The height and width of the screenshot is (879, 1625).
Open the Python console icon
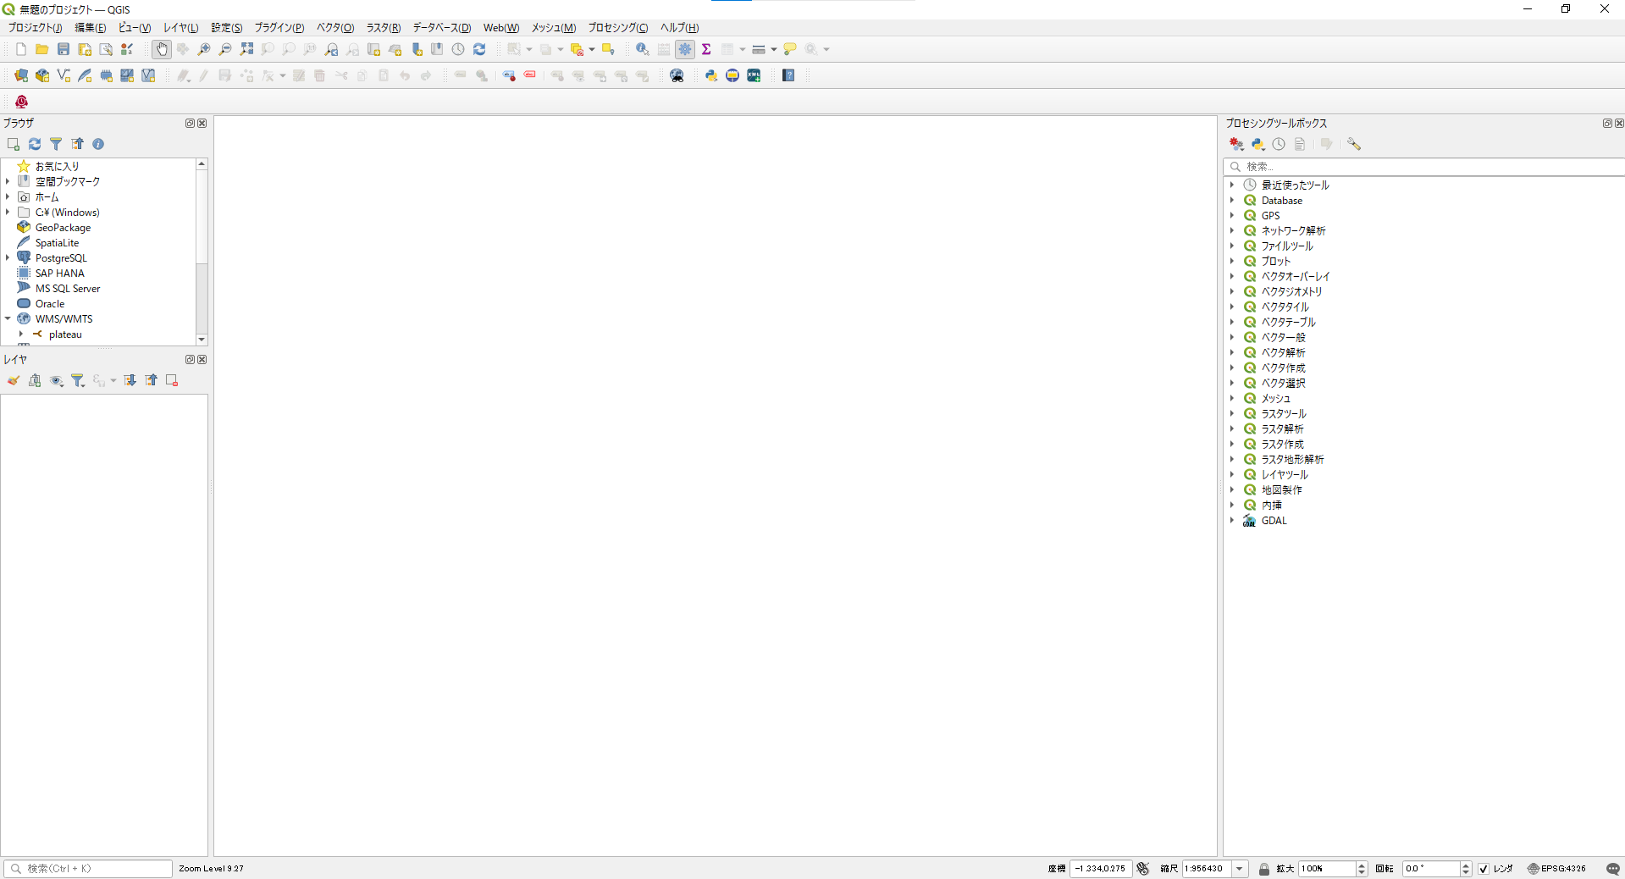[x=711, y=76]
